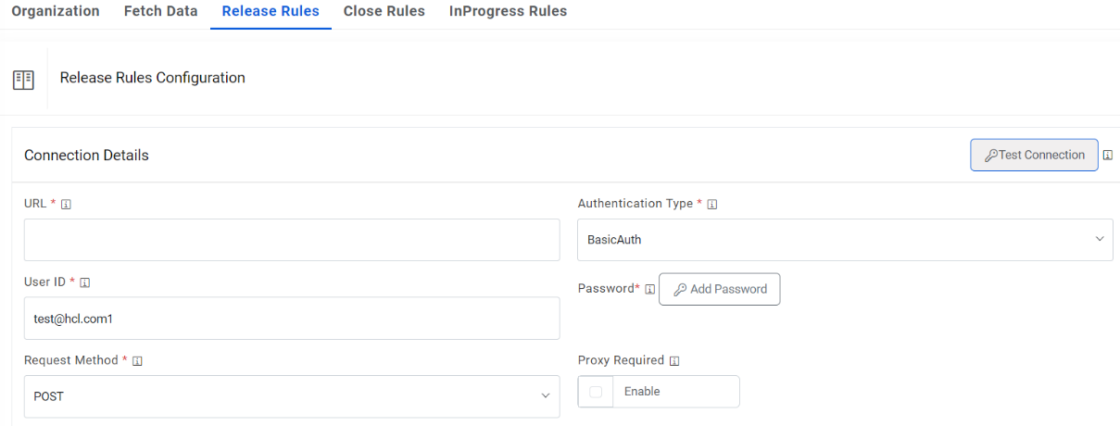This screenshot has width=1120, height=426.
Task: Select the InProgress Rules tab
Action: (x=508, y=12)
